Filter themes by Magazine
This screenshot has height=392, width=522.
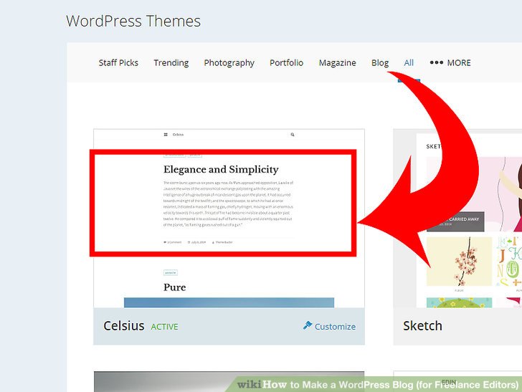tap(337, 62)
